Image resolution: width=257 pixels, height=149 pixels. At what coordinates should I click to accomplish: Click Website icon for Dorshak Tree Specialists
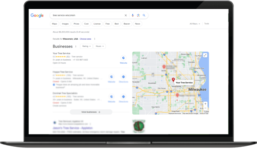(111, 97)
